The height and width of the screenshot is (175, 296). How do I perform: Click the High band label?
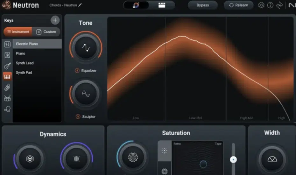coord(281,118)
